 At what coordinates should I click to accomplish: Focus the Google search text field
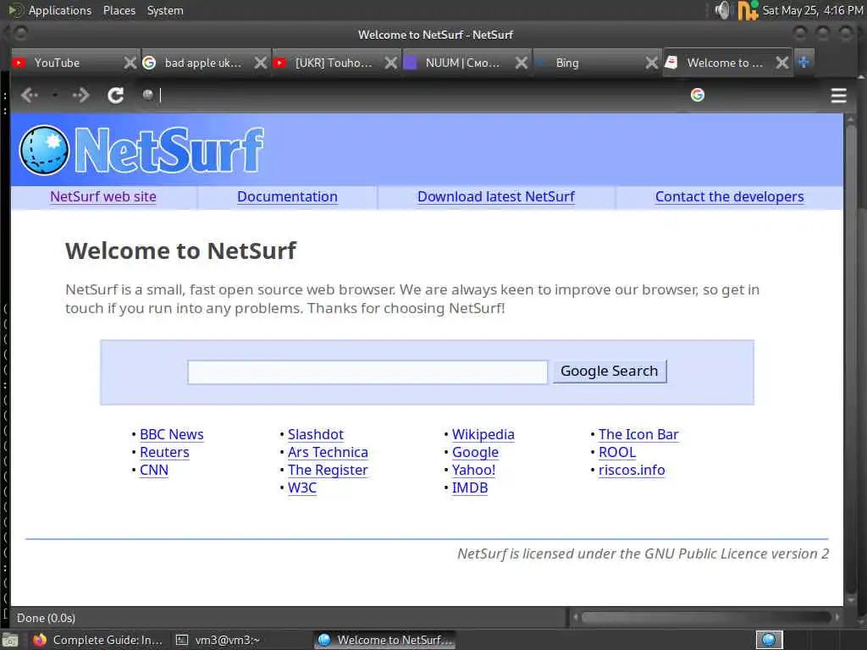[x=367, y=372]
